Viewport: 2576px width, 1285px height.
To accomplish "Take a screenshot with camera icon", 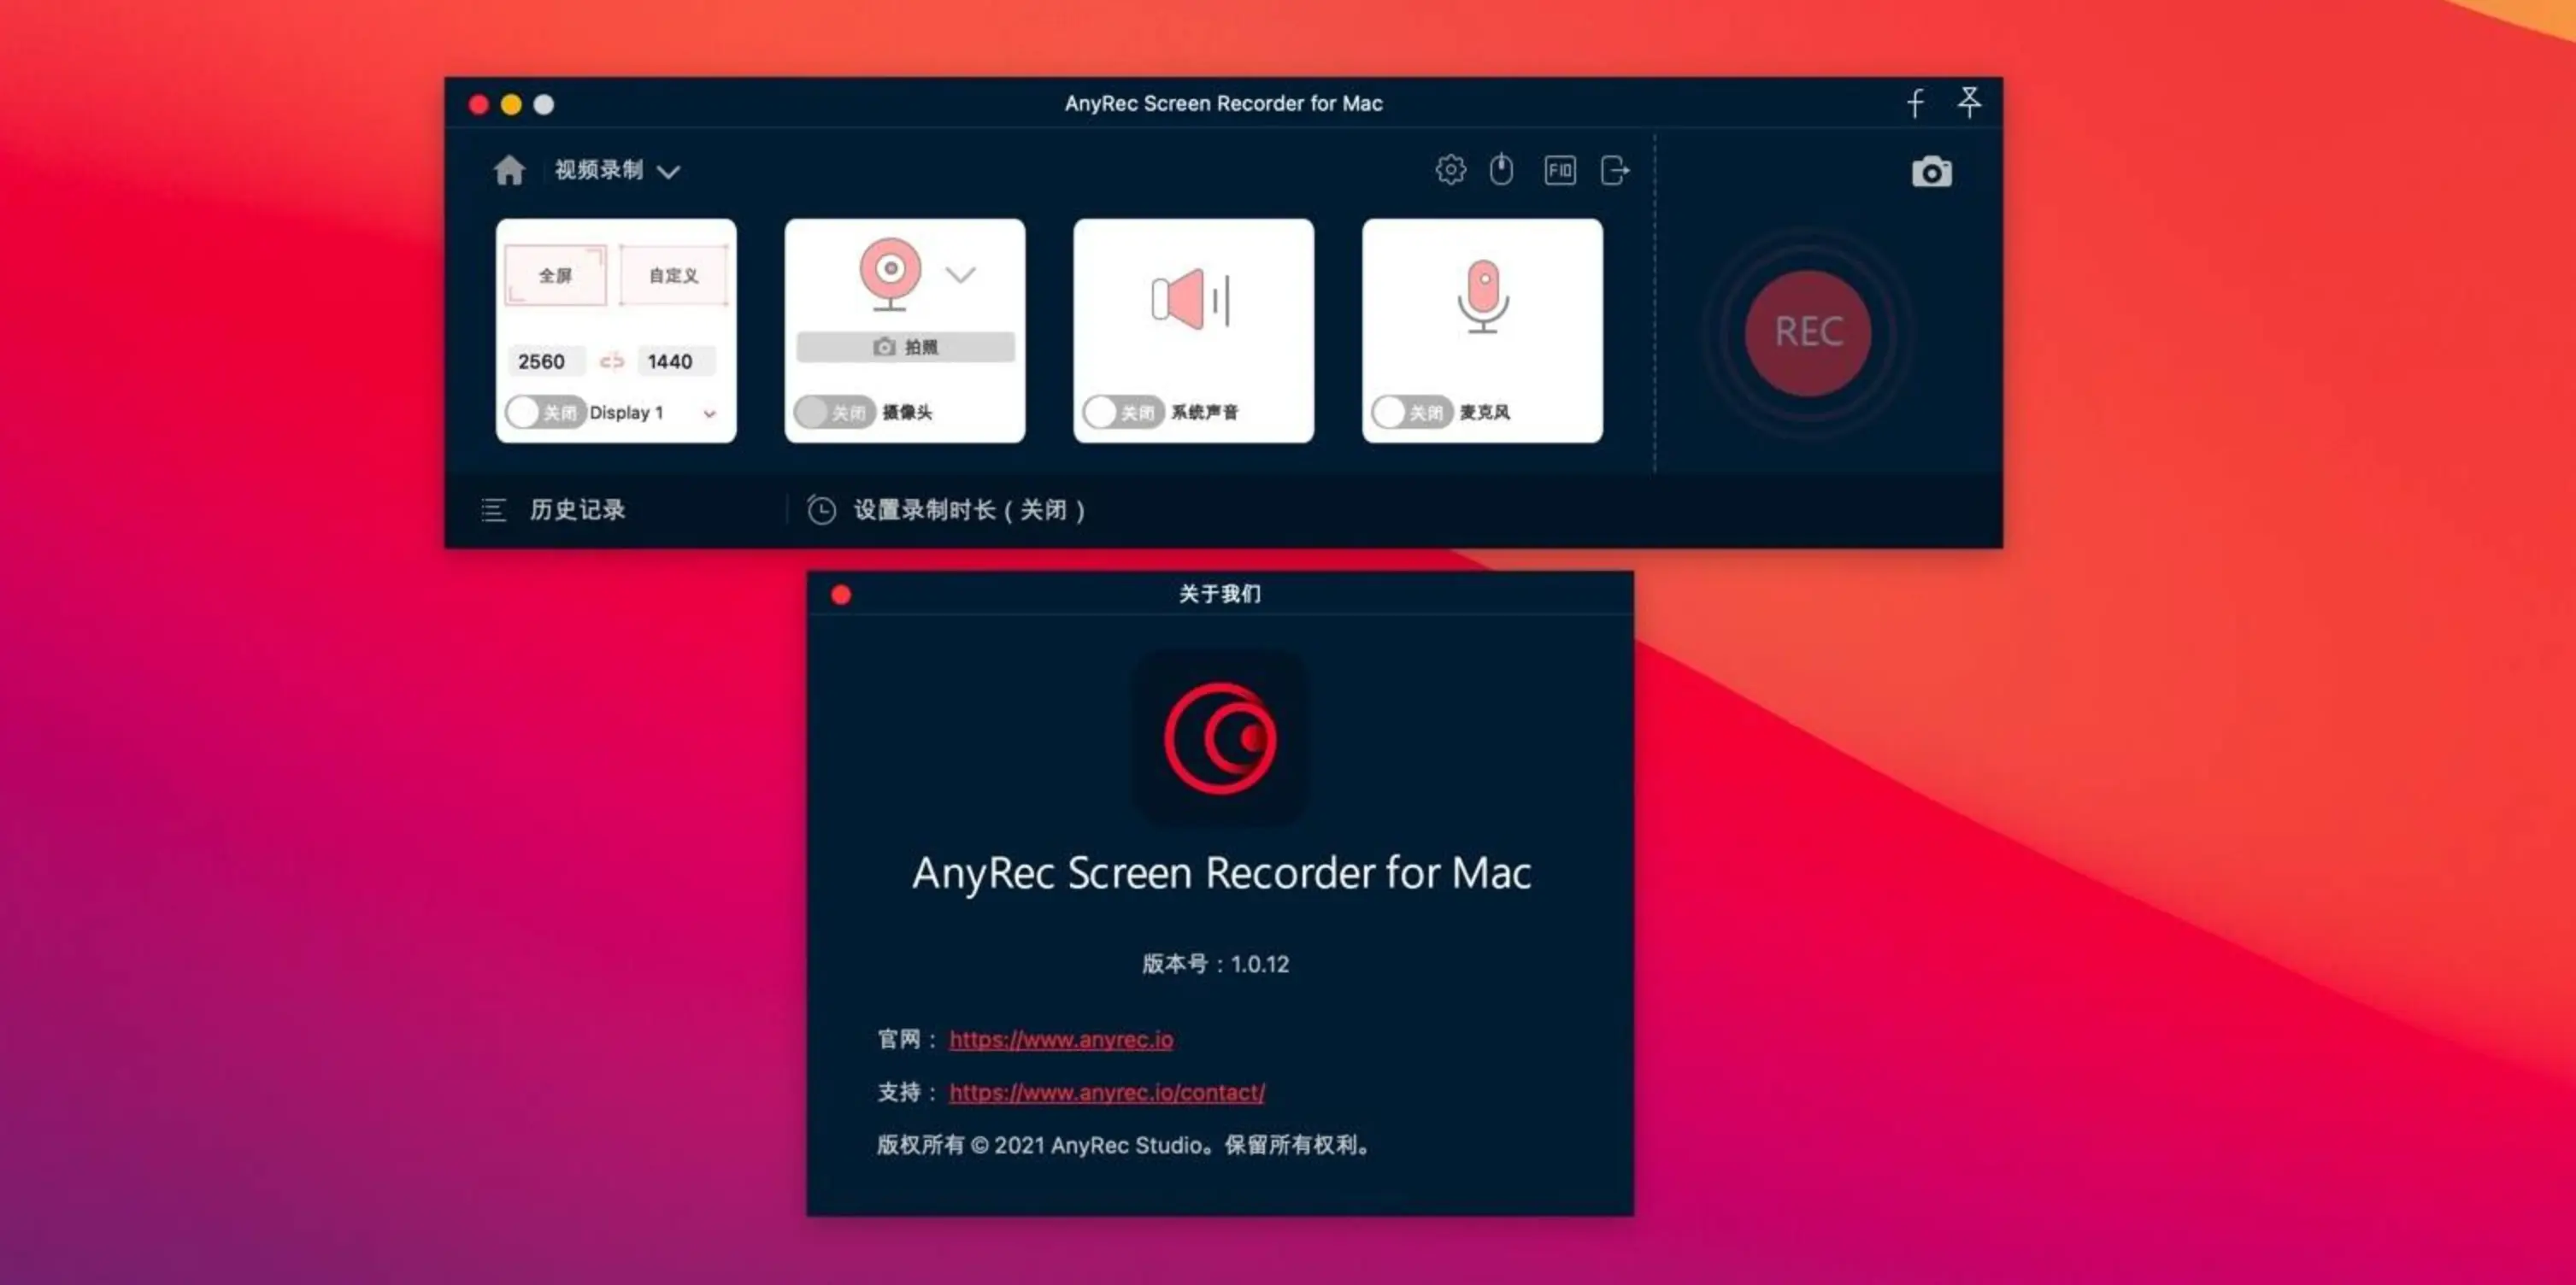I will click(x=1931, y=172).
